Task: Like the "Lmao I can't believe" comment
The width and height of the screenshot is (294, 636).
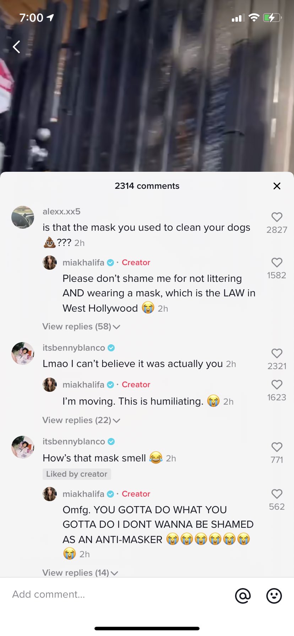Action: click(x=277, y=353)
